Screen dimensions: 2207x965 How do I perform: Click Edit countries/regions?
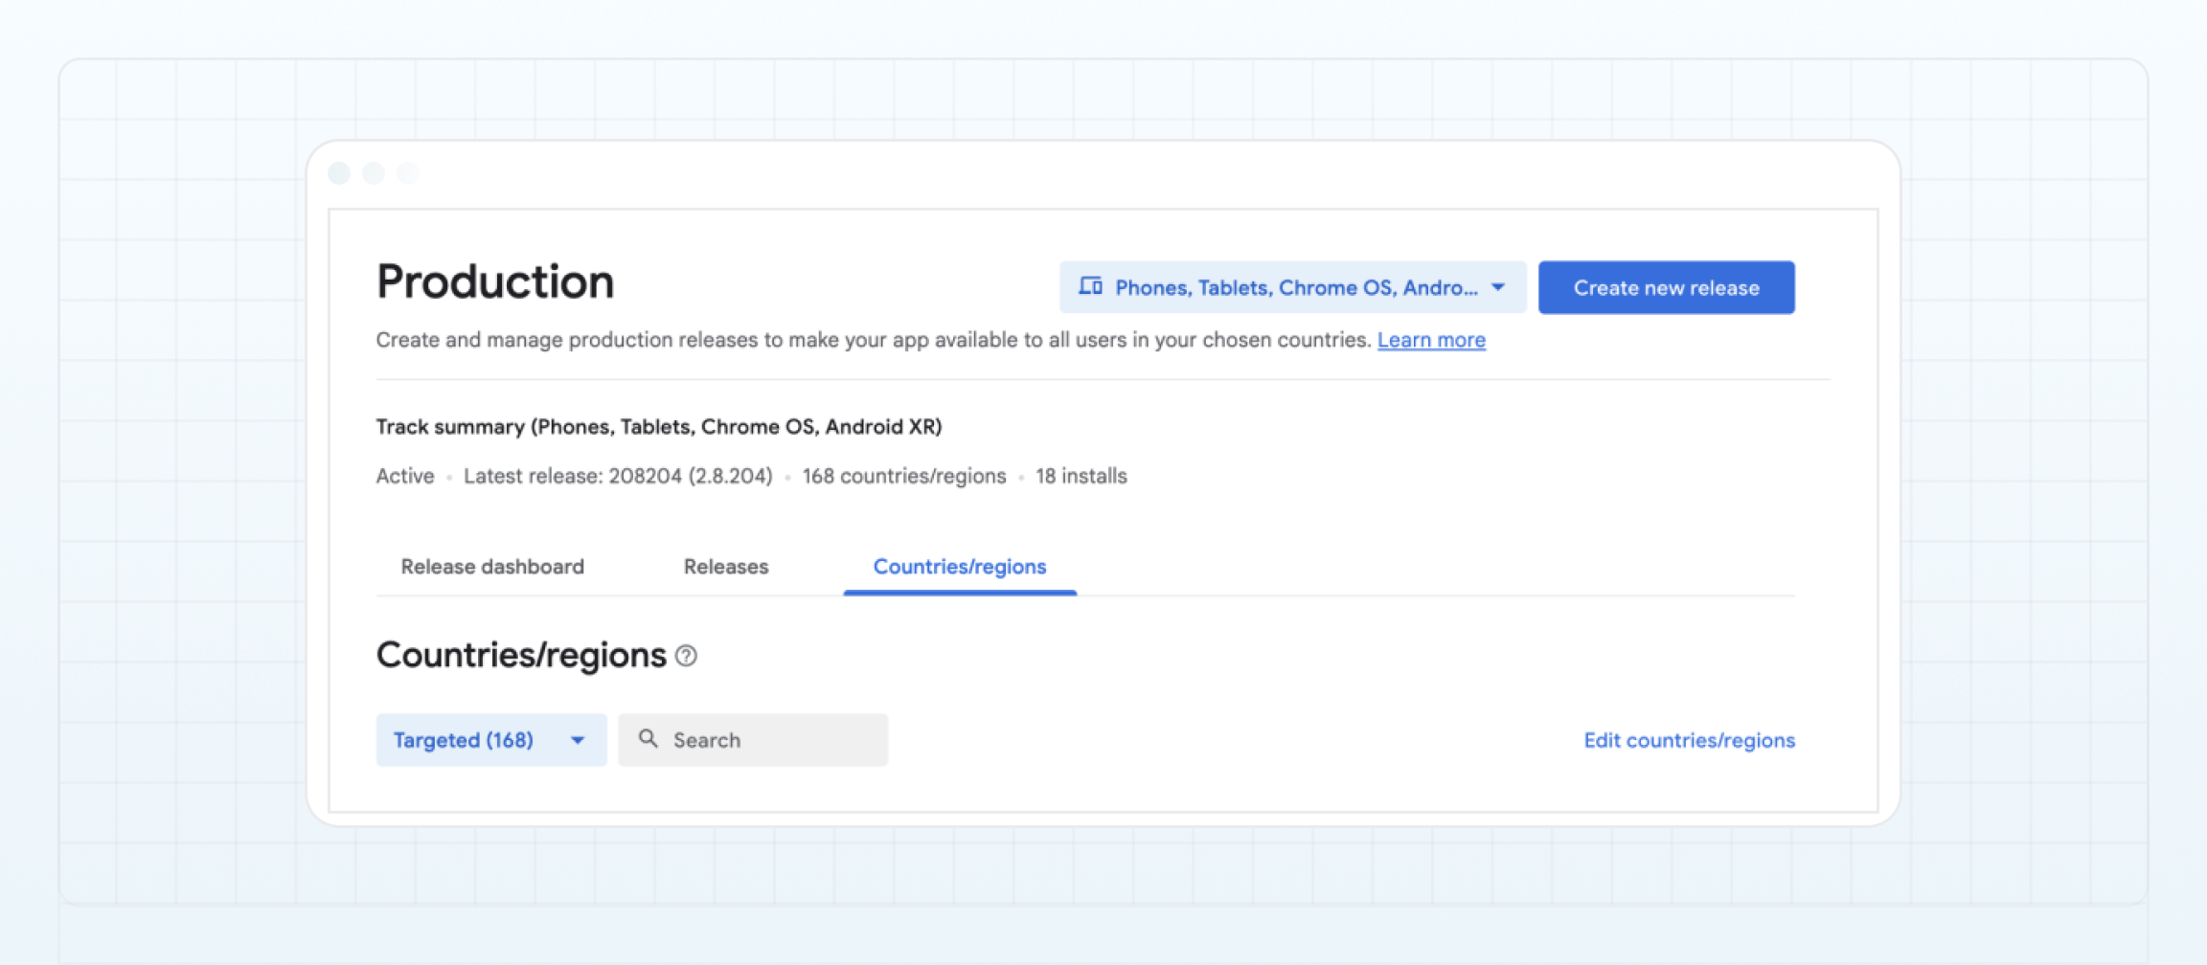[1689, 740]
